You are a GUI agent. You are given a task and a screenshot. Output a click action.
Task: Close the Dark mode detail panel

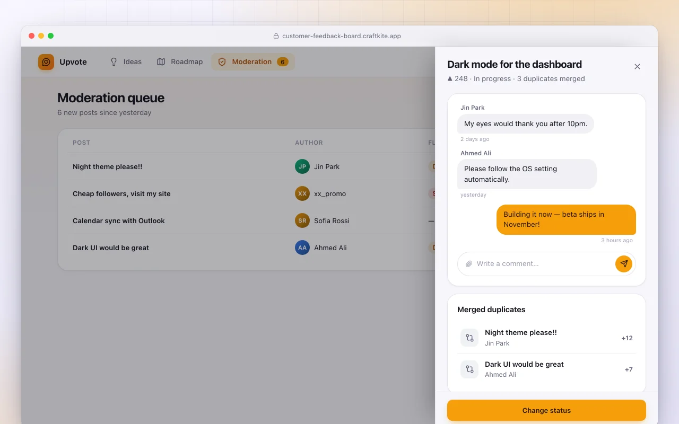point(637,67)
